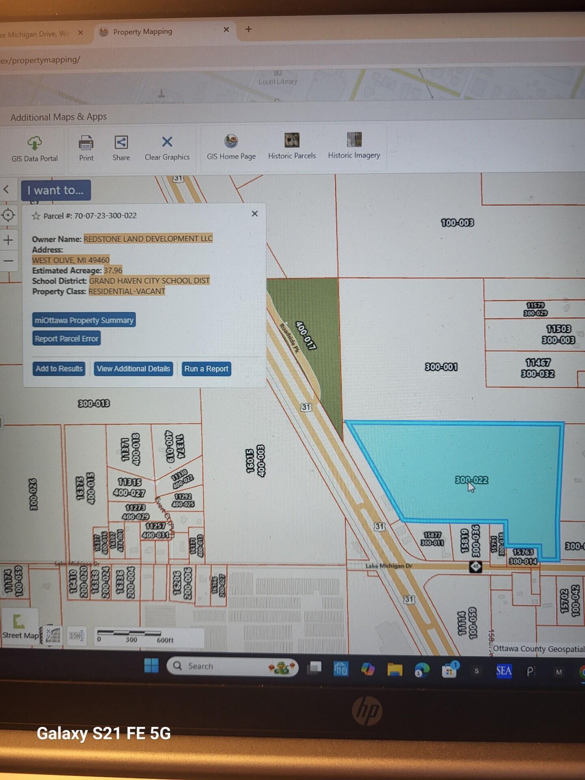
Task: Clear Graphics from the map
Action: tap(167, 148)
